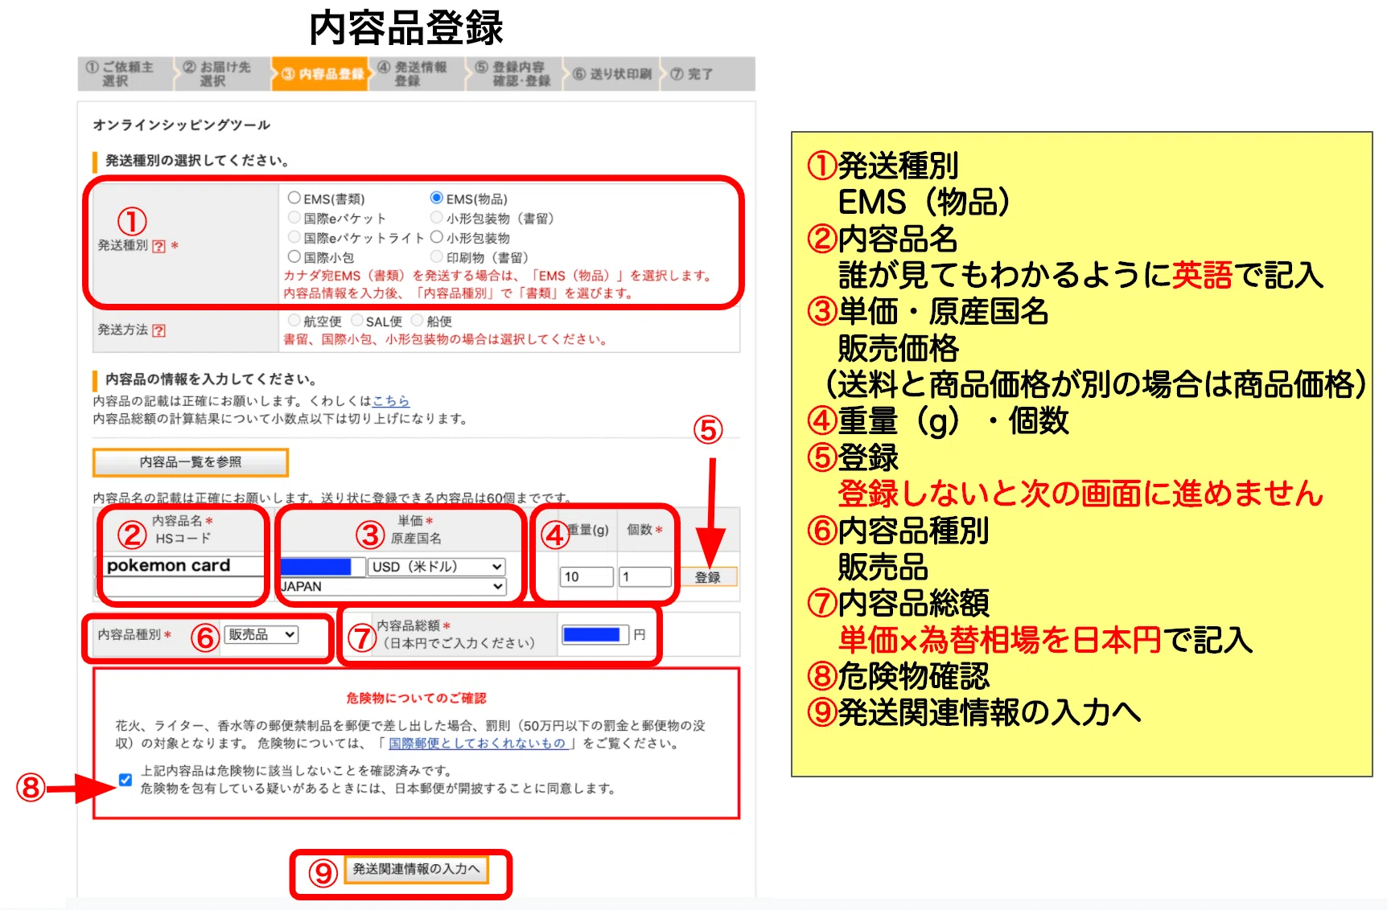The height and width of the screenshot is (910, 1387).
Task: Select 小形包装物 radio option without 書留
Action: (437, 237)
